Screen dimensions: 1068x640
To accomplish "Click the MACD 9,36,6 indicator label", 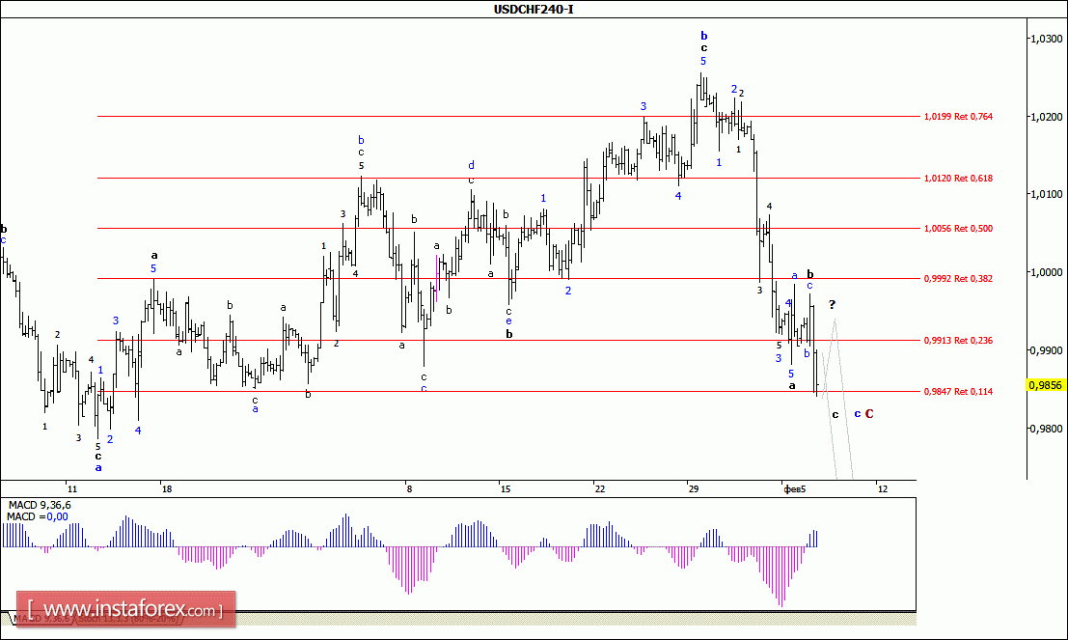I will click(40, 505).
